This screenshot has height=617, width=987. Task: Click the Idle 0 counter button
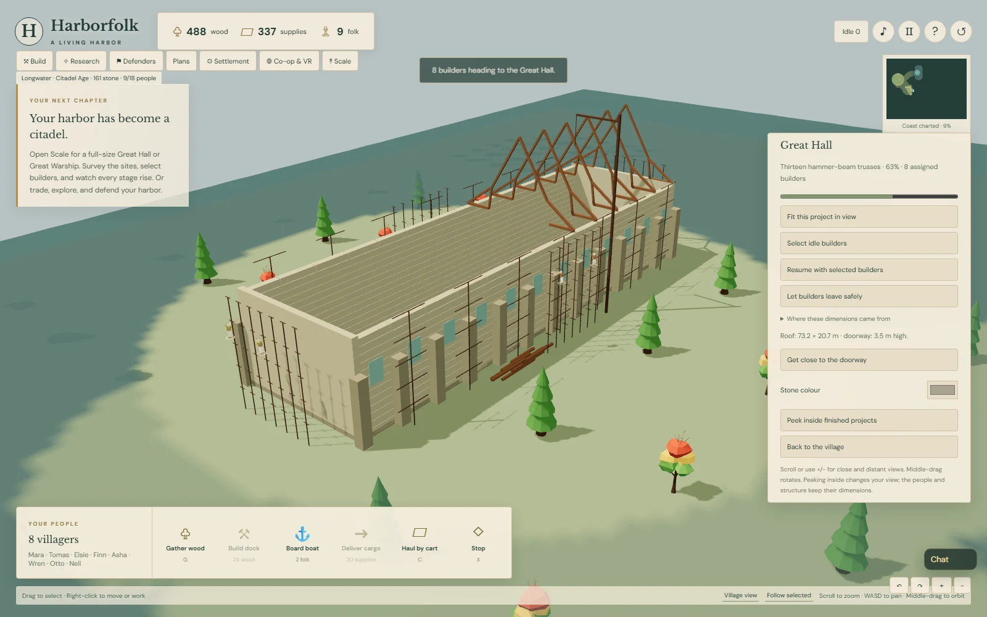pyautogui.click(x=851, y=31)
